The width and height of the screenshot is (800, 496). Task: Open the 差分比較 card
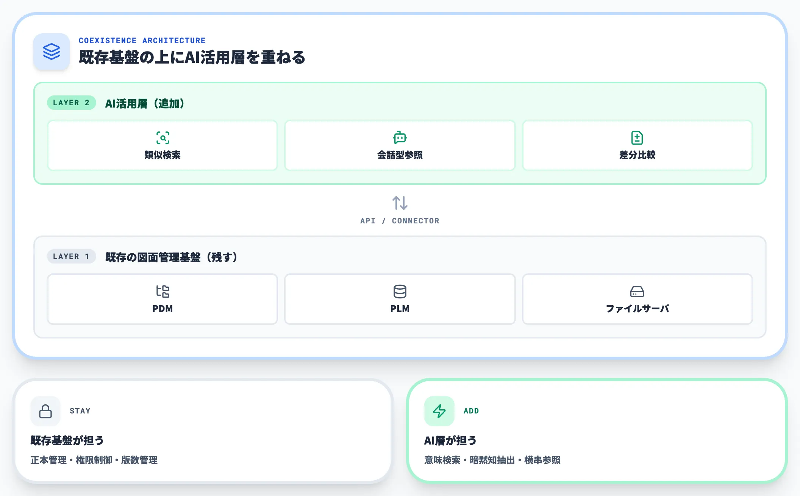tap(637, 145)
